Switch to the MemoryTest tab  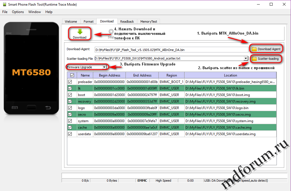149,22
